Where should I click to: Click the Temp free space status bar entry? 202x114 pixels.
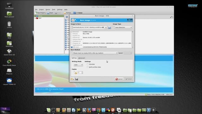pos(155,95)
